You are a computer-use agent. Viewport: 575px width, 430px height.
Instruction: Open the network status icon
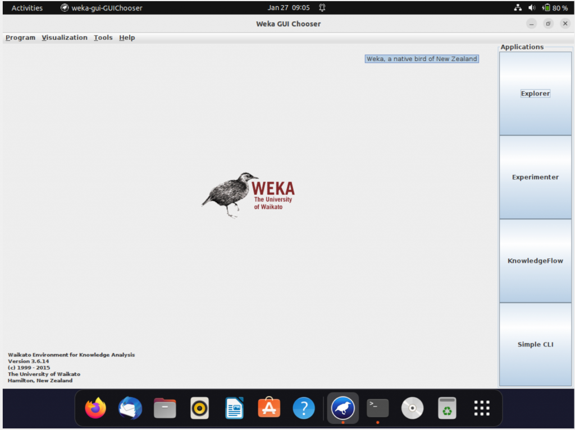[x=518, y=8]
